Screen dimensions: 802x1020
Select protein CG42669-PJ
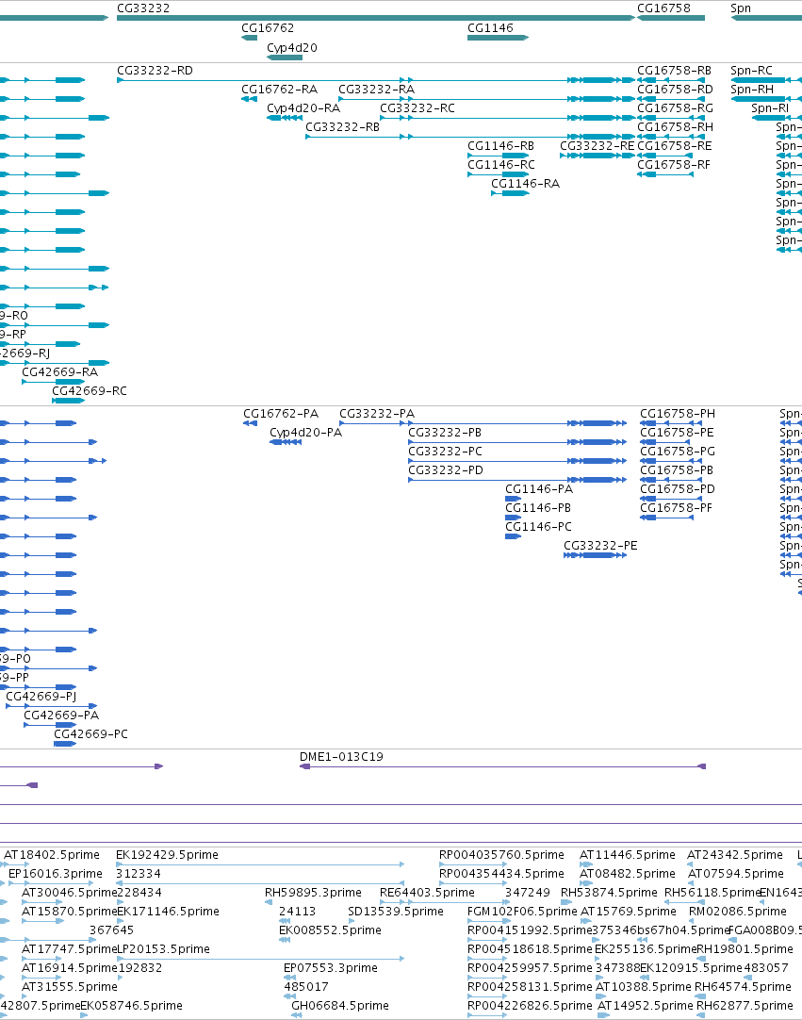point(41,697)
